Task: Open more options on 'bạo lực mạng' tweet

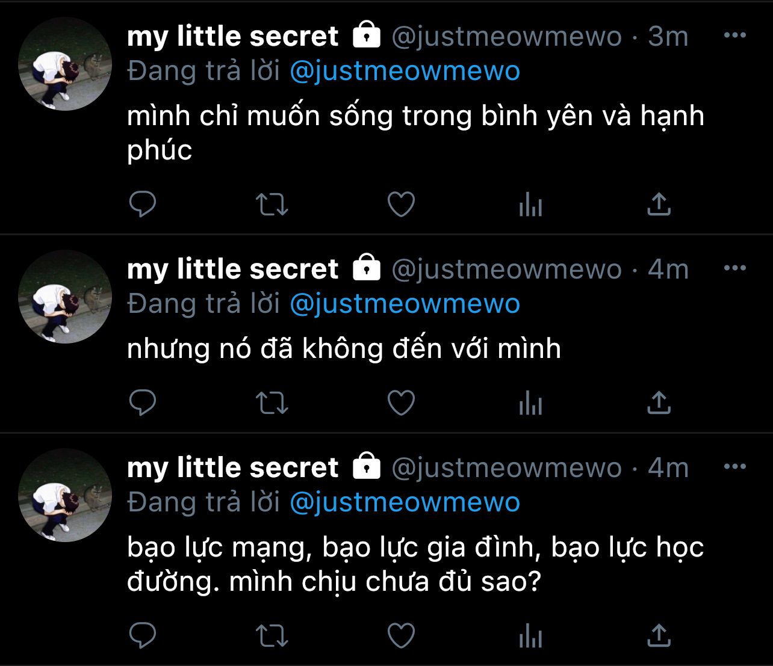Action: [734, 466]
